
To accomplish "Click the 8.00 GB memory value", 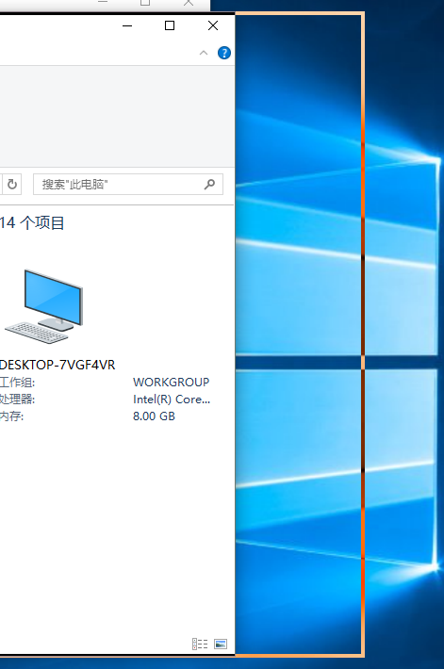I will pyautogui.click(x=154, y=416).
